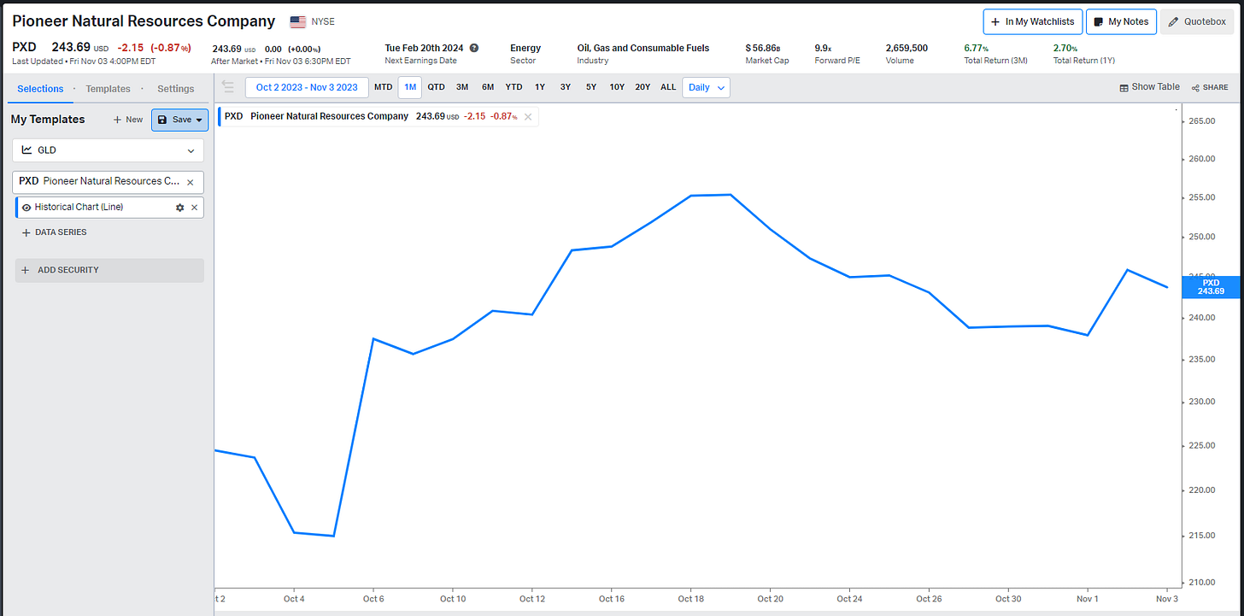Viewport: 1244px width, 616px height.
Task: Switch chart to 20Y range
Action: point(643,87)
